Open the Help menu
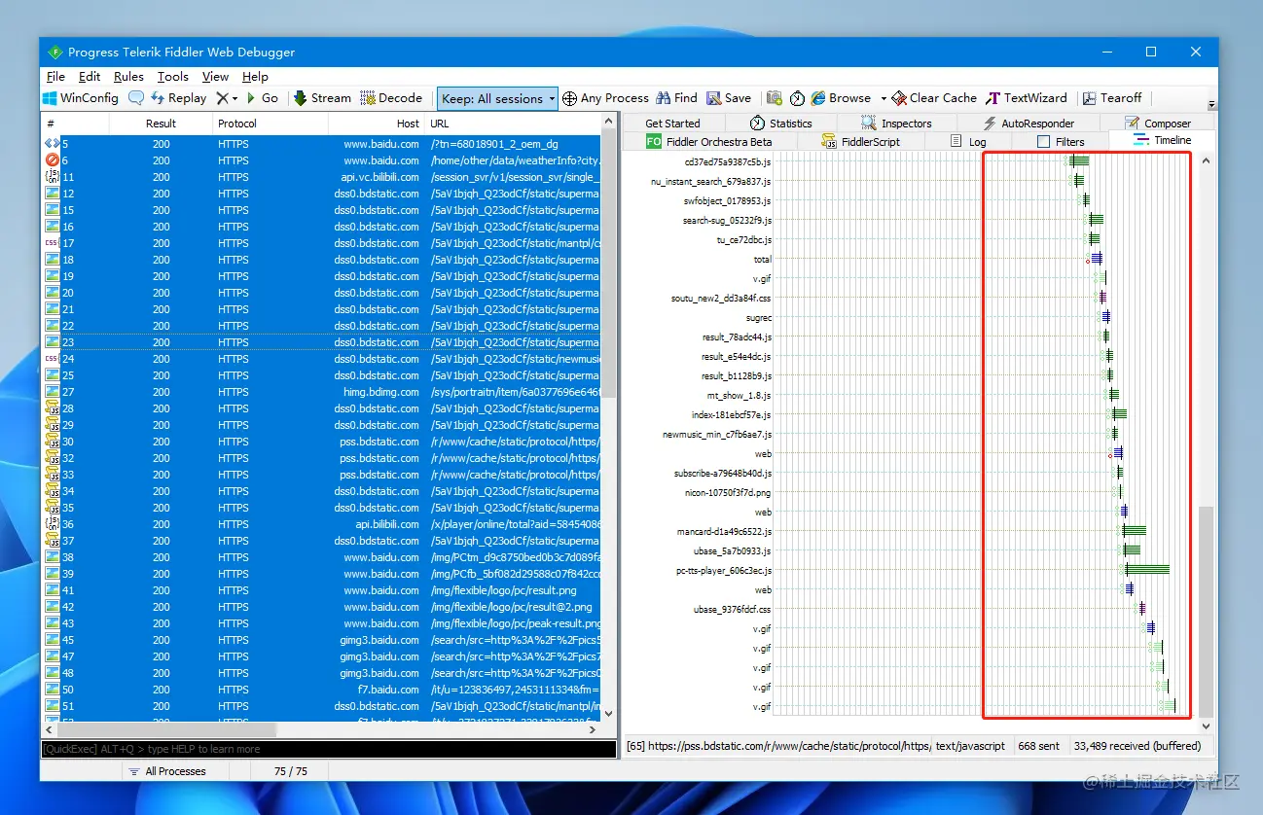 [x=255, y=77]
